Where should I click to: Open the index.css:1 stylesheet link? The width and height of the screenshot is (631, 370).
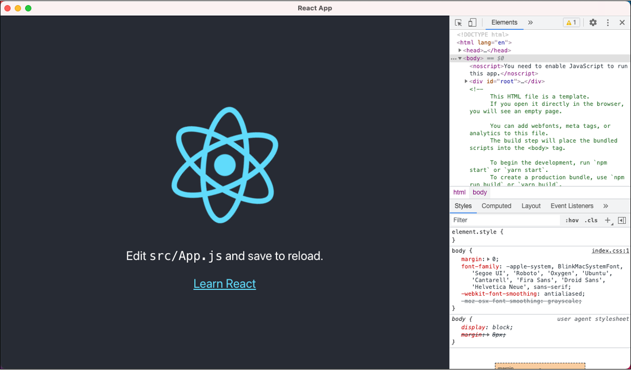pos(610,250)
